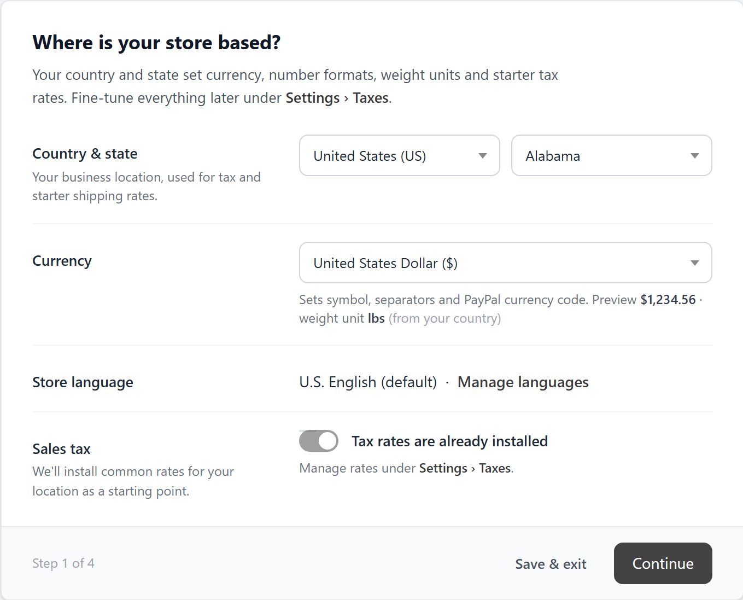Click 'Tax rates are already installed' text
The width and height of the screenshot is (743, 600).
pyautogui.click(x=449, y=441)
